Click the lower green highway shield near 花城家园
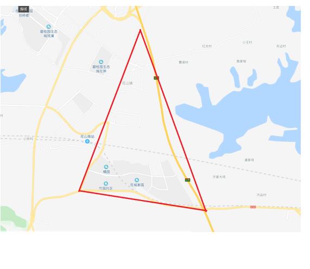310x269 pixels. (188, 180)
